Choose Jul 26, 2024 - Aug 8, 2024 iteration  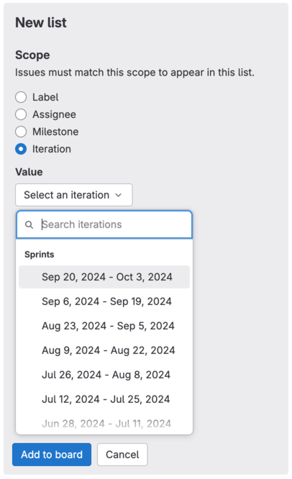point(104,375)
